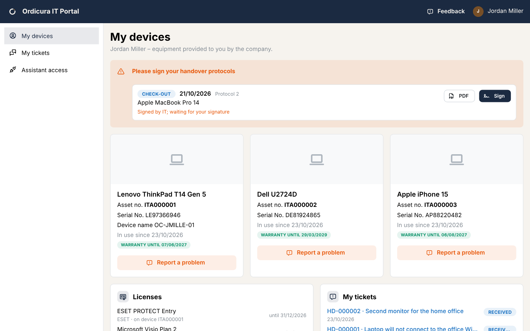Click the Dell U2724D device image placeholder

pyautogui.click(x=317, y=159)
